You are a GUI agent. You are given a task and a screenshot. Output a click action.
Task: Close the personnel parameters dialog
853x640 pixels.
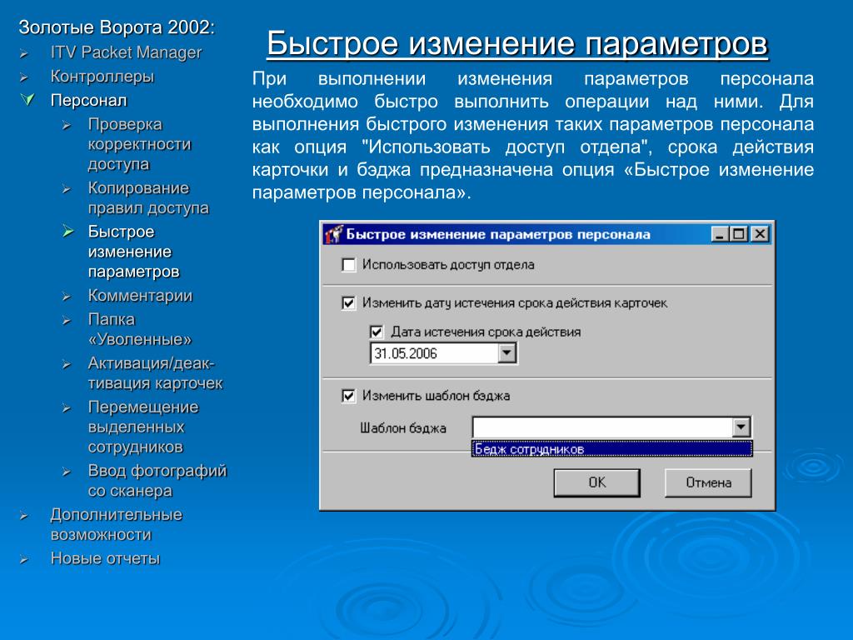tap(760, 234)
